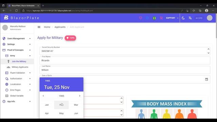Collapse Proof of Concepts section
This screenshot has height=122, width=217.
(x=30, y=50)
